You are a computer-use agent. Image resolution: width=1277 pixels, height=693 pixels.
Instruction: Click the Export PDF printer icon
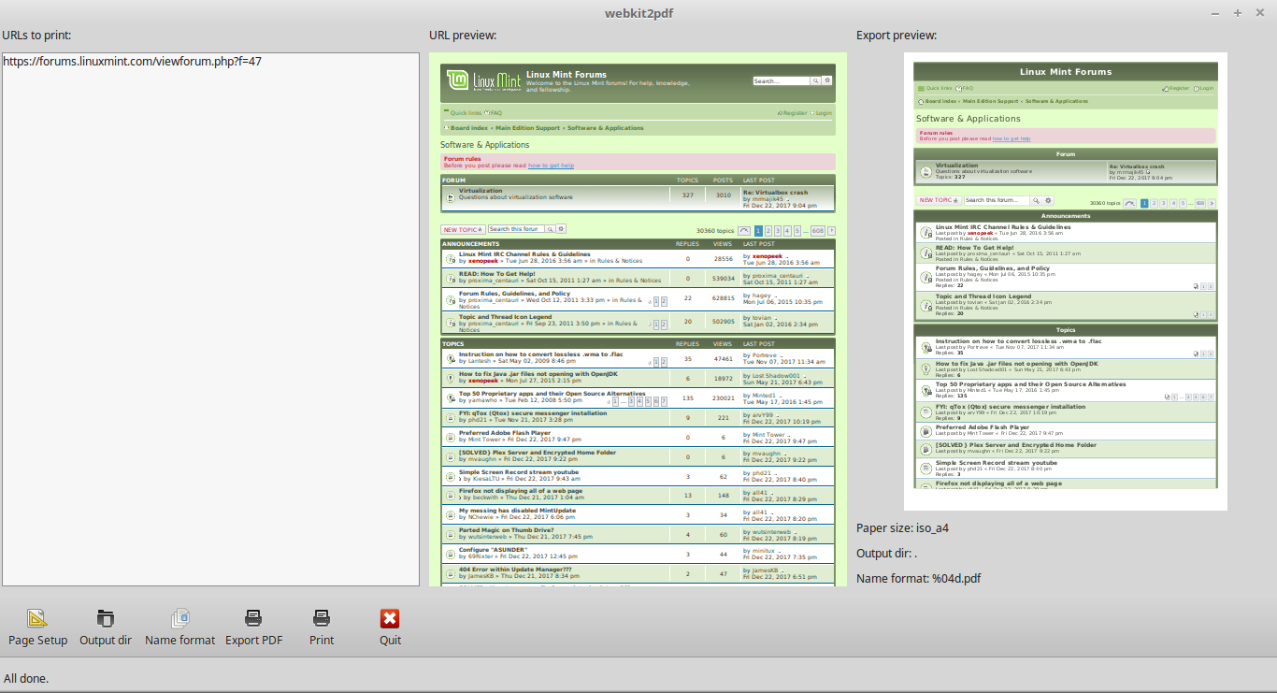coord(253,618)
